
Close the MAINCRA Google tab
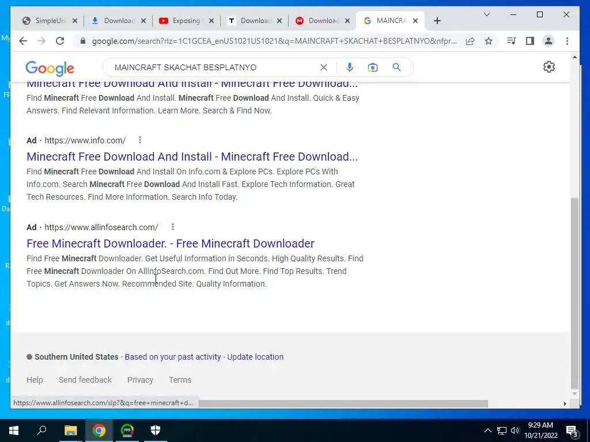tap(415, 21)
